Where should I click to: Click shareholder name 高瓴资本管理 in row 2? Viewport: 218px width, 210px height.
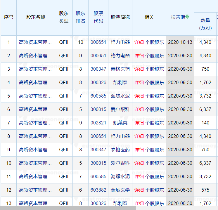coord(35,55)
